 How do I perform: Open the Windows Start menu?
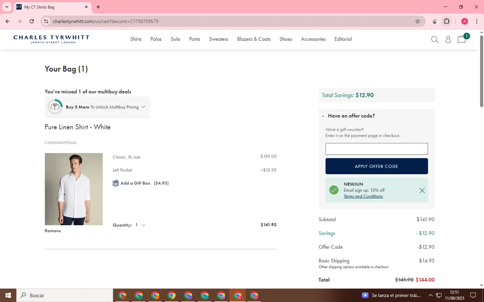[8, 295]
